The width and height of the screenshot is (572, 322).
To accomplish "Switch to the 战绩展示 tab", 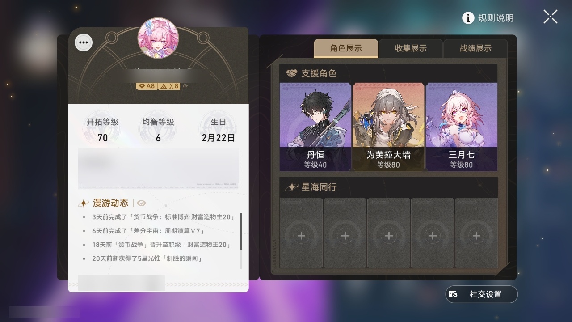I will pos(475,48).
